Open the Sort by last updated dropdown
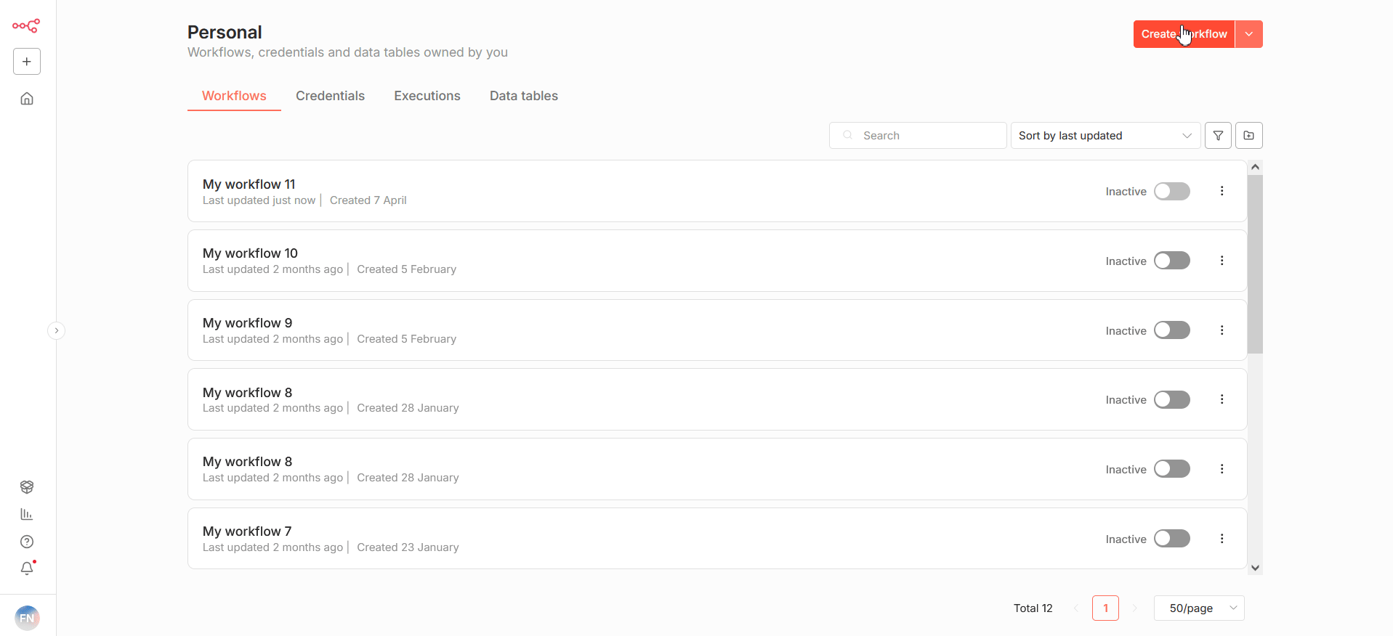The image size is (1393, 636). pyautogui.click(x=1105, y=136)
